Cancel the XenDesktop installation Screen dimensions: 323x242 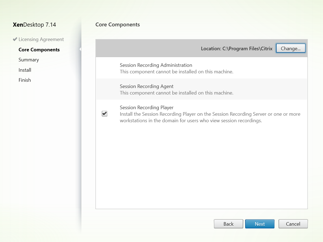293,224
